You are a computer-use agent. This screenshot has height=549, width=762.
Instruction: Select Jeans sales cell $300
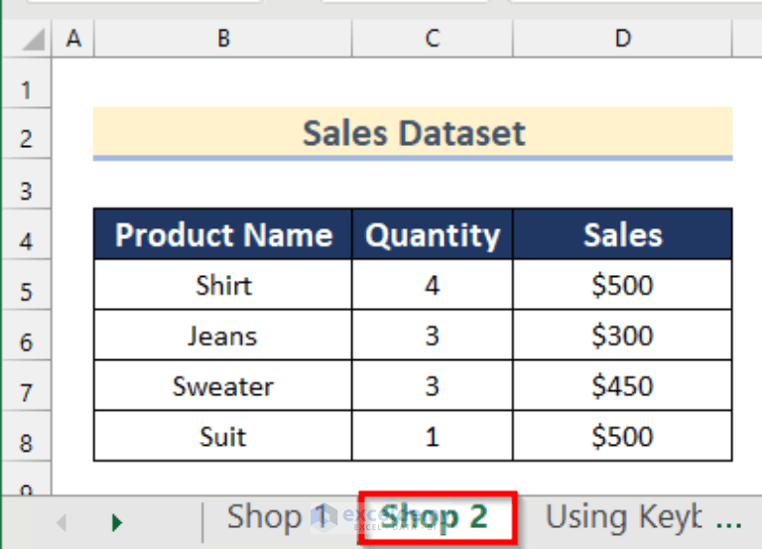(x=622, y=336)
